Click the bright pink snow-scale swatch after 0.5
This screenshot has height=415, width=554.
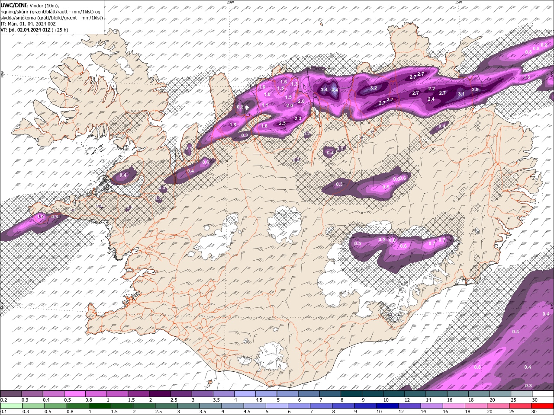(x=74, y=394)
